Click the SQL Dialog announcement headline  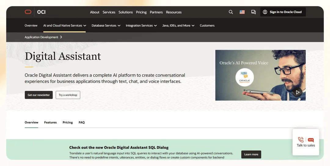(119, 147)
